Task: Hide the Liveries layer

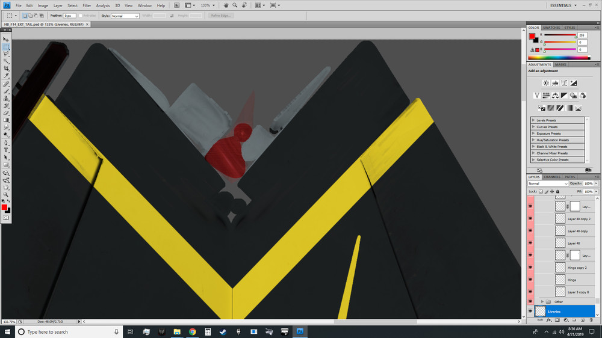Action: (530, 311)
